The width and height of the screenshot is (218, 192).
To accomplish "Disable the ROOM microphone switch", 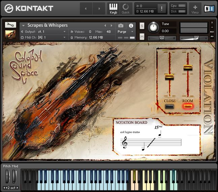I will coord(188,106).
